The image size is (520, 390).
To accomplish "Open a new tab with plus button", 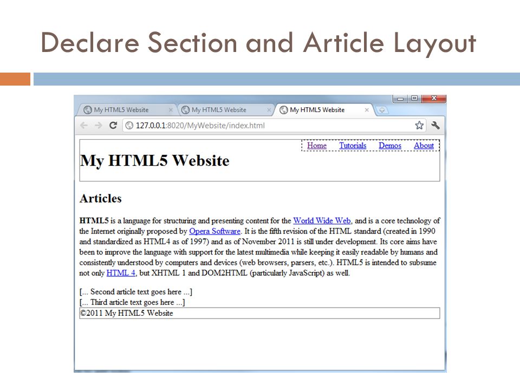I will tap(382, 110).
